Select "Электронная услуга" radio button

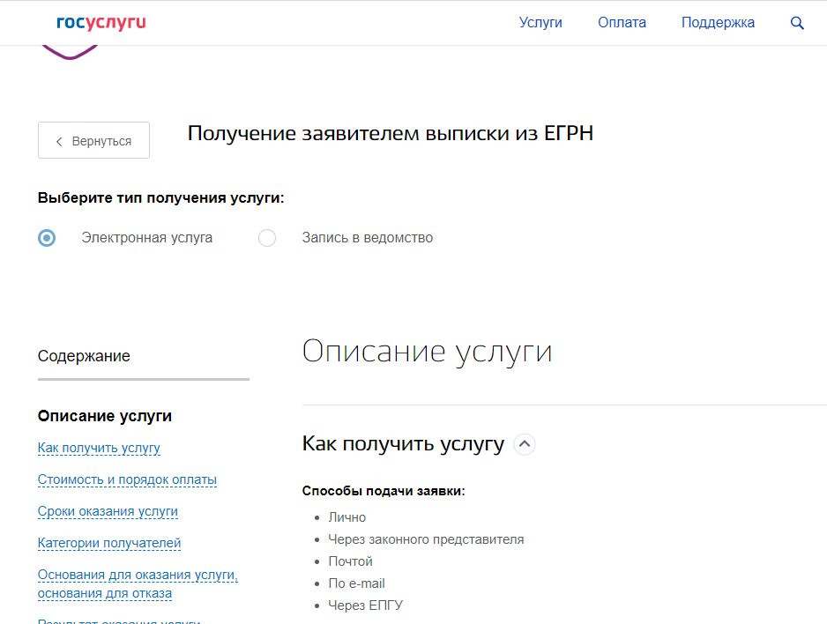tap(47, 238)
